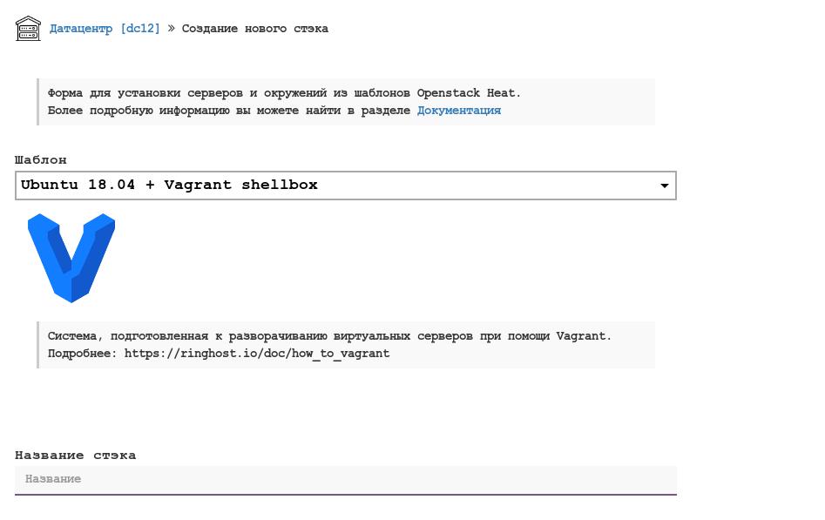
Task: Click the ringhost.io how_to_vagrant URL text
Action: point(257,354)
